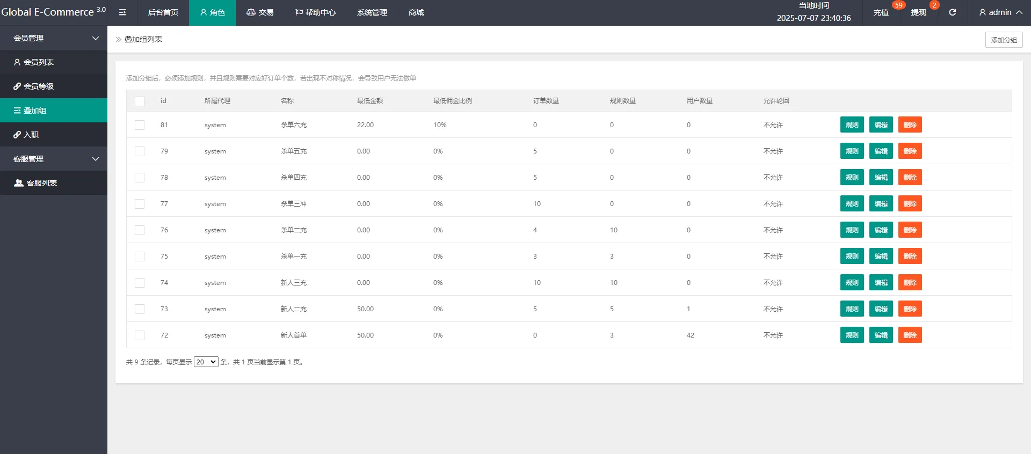Click 规则 button for 新人二充 row
The image size is (1031, 454).
[x=852, y=309]
